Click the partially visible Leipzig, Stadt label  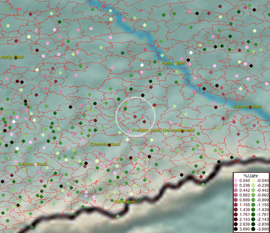coord(12,57)
